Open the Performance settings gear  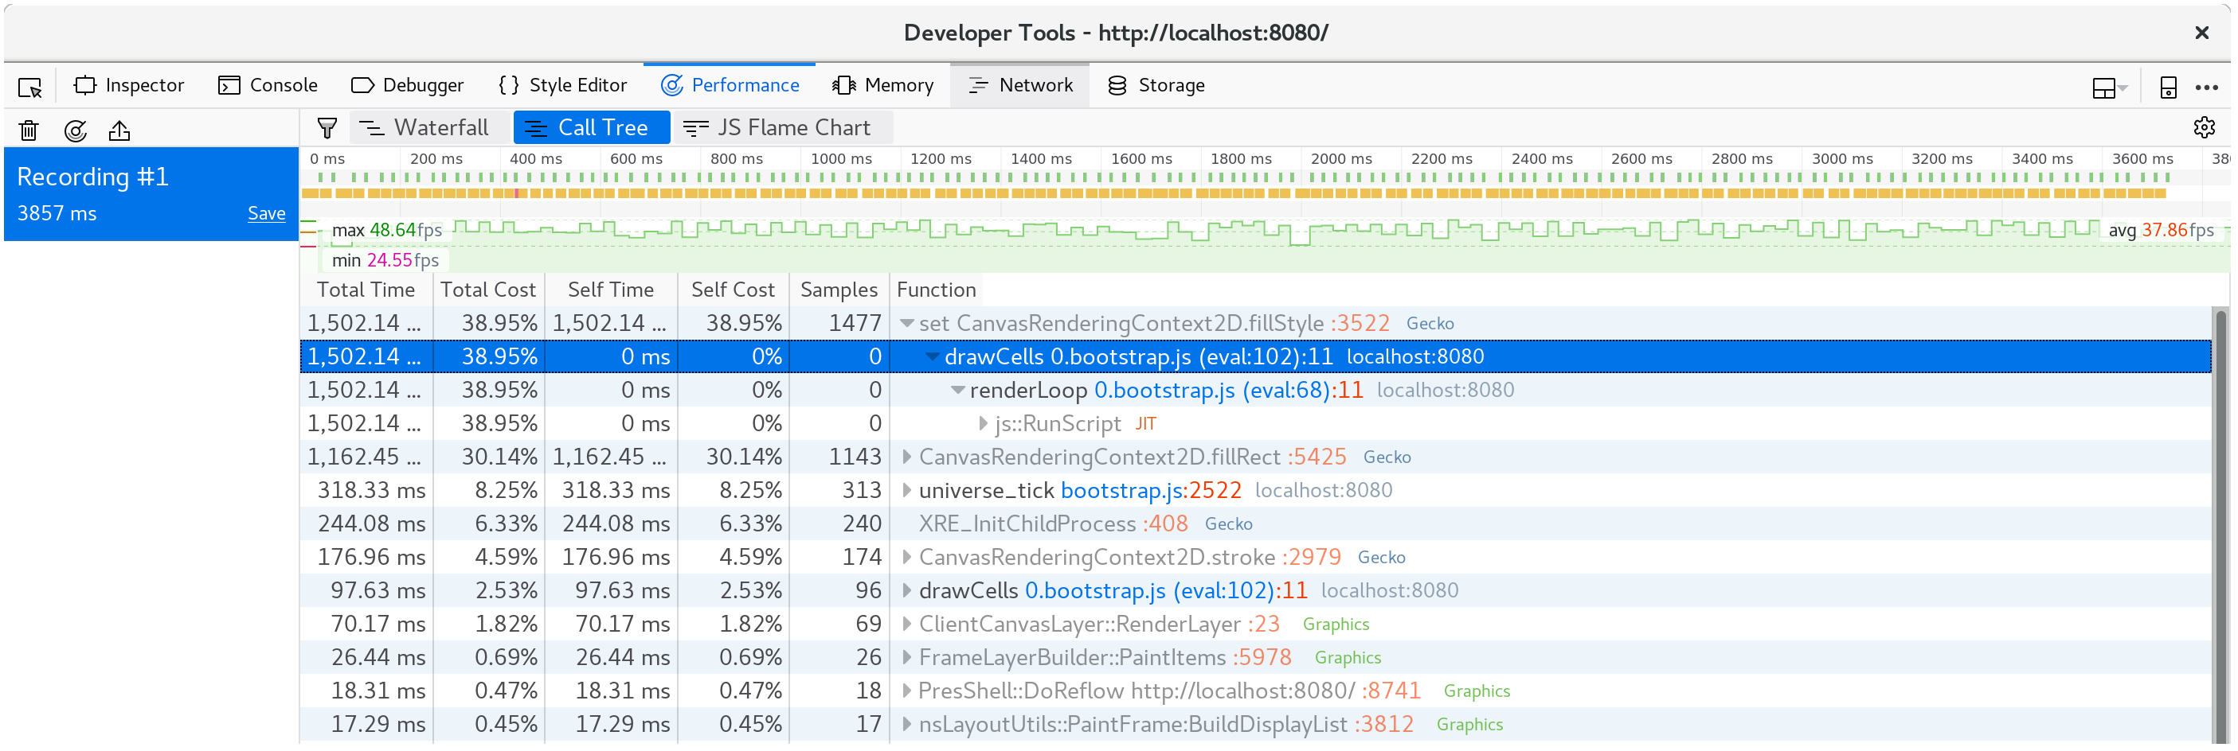pos(2205,127)
